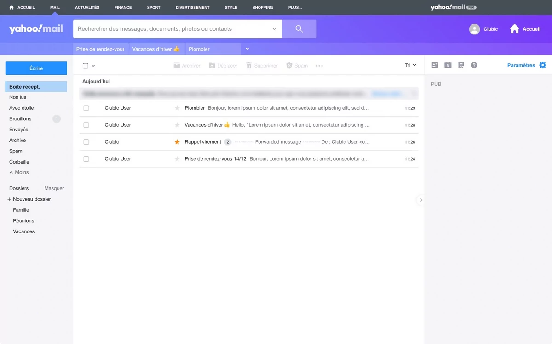This screenshot has height=344, width=552.
Task: Open the Sport menu item
Action: [154, 7]
